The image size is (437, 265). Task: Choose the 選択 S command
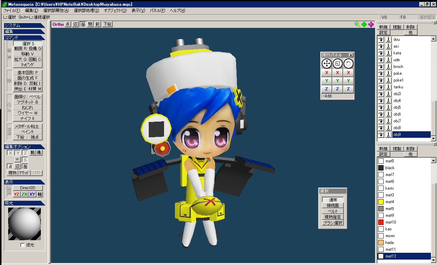coord(28,43)
